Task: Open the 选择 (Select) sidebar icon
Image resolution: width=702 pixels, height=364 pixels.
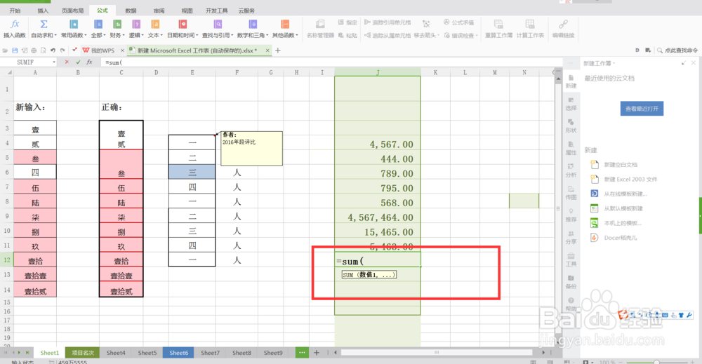Action: coord(571,103)
